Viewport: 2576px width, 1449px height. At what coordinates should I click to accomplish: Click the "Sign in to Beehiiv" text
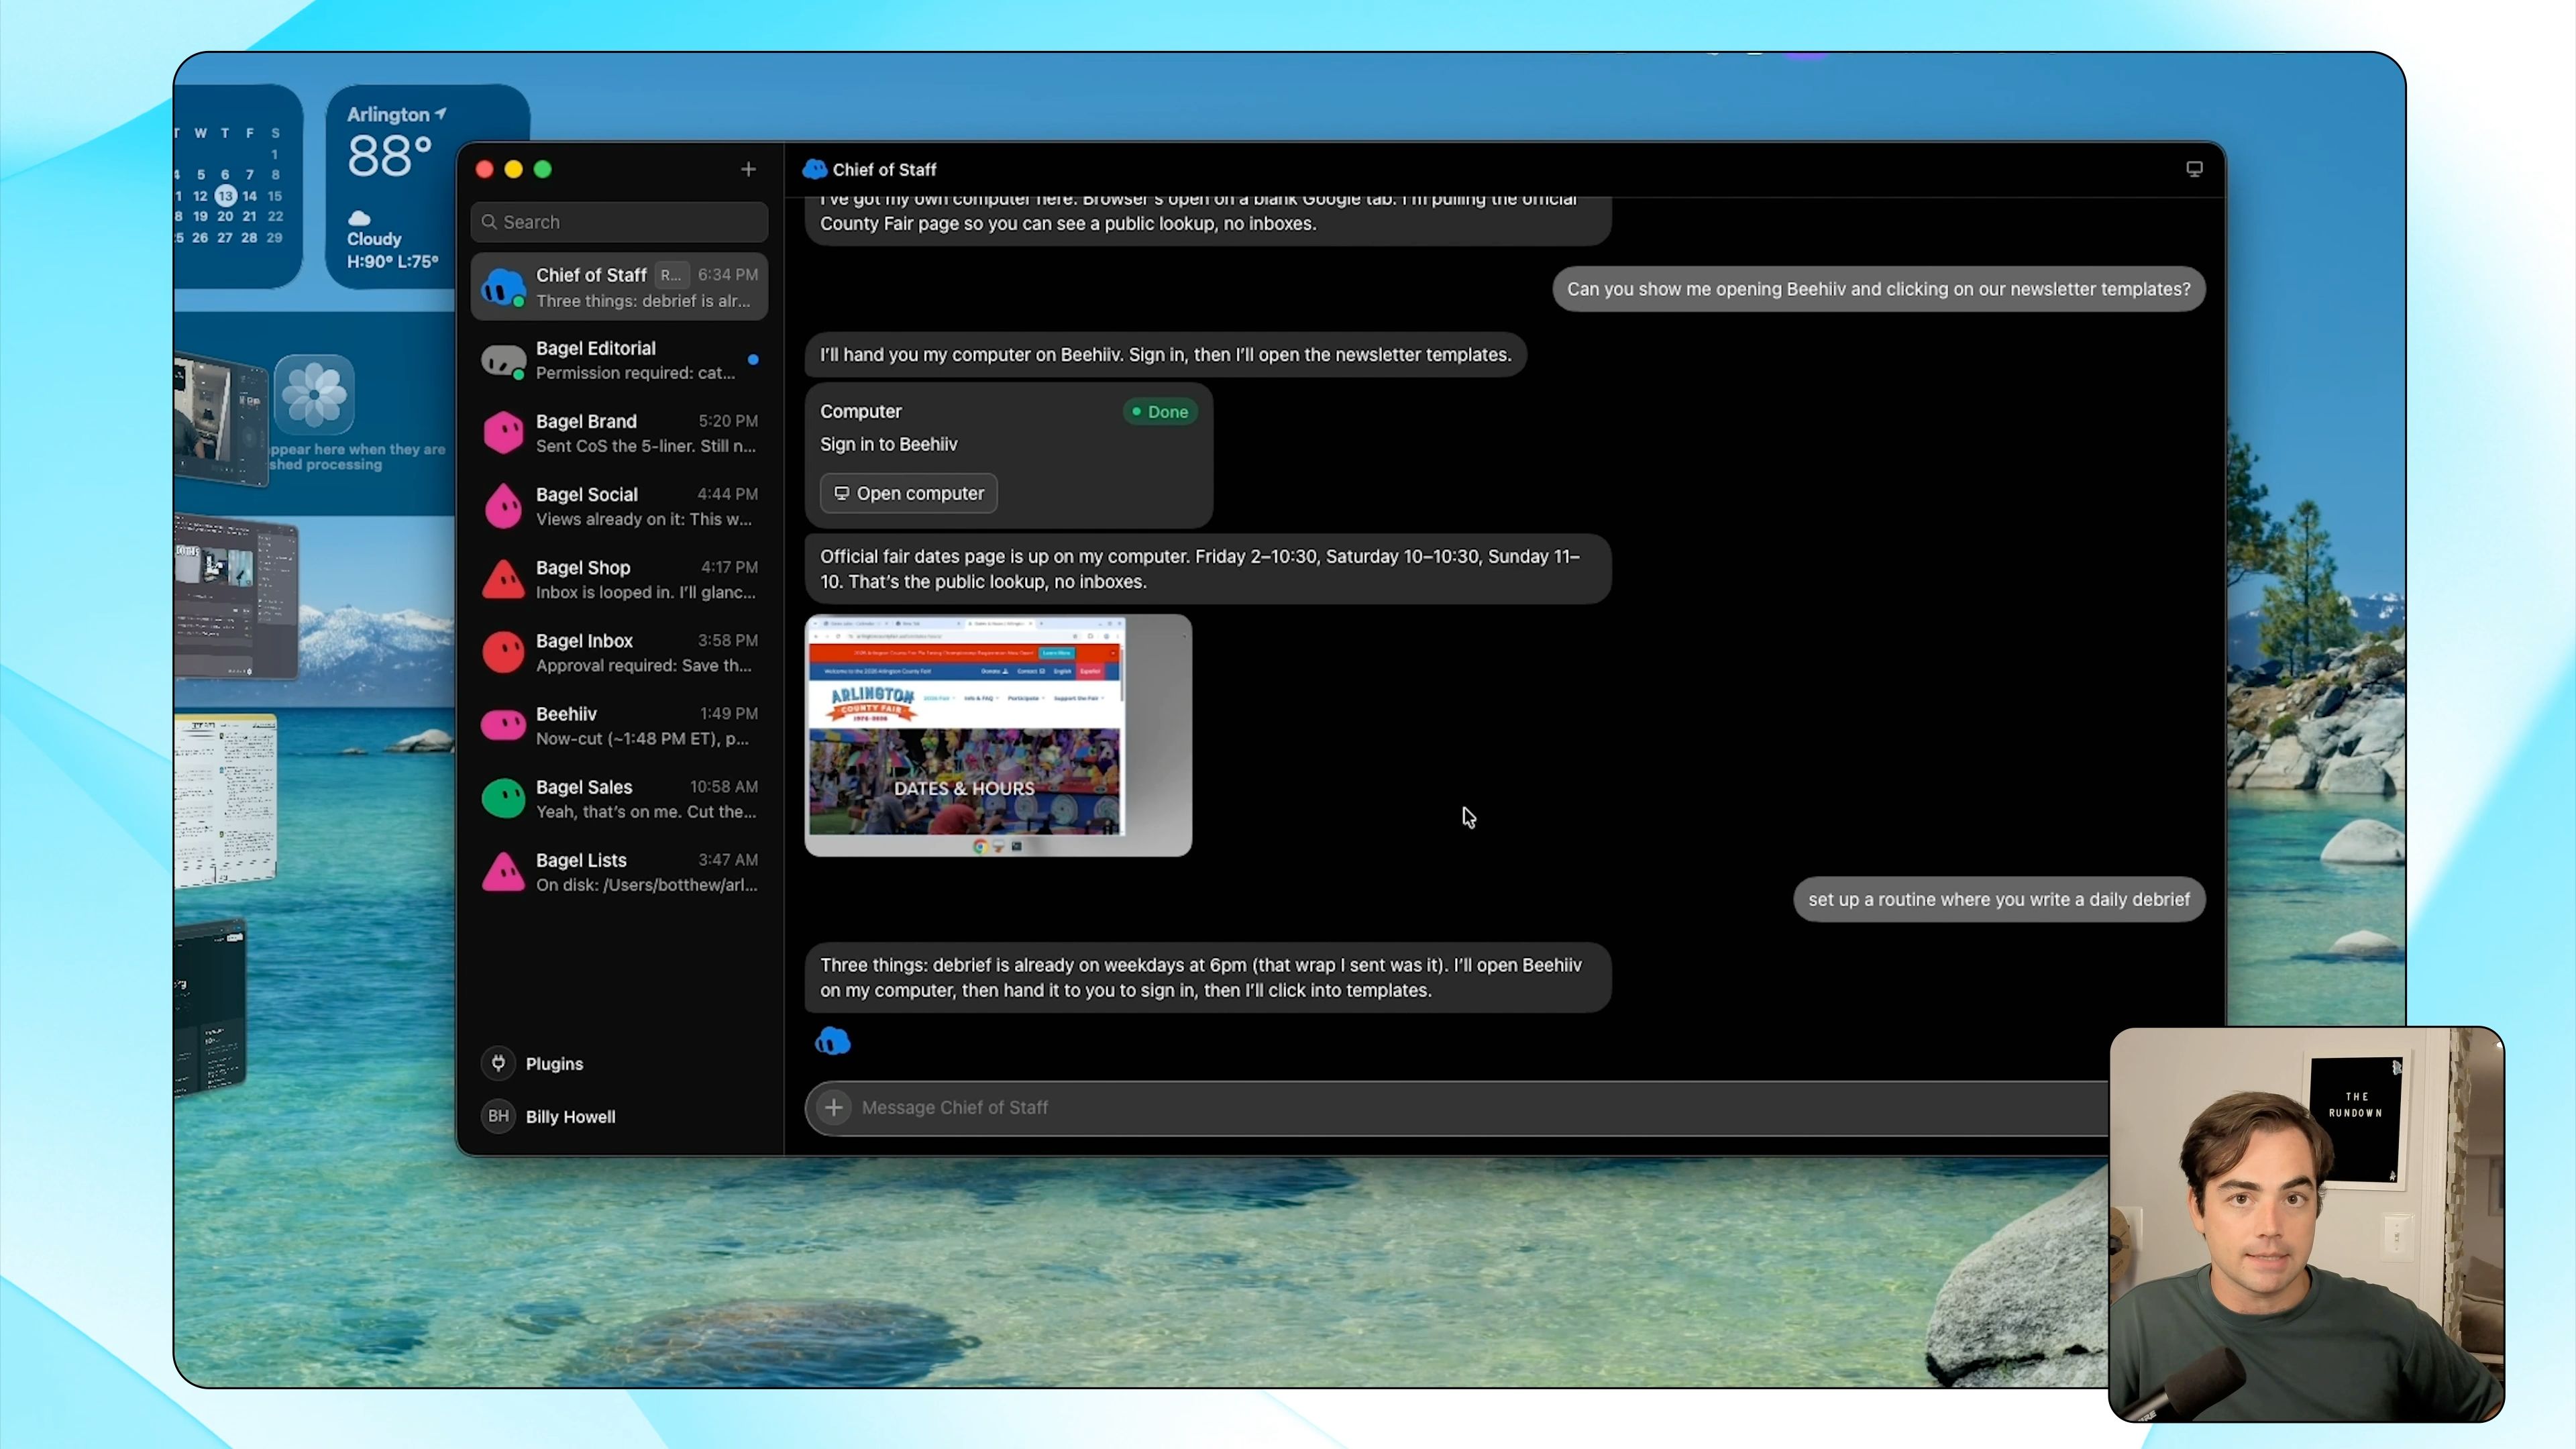[888, 444]
